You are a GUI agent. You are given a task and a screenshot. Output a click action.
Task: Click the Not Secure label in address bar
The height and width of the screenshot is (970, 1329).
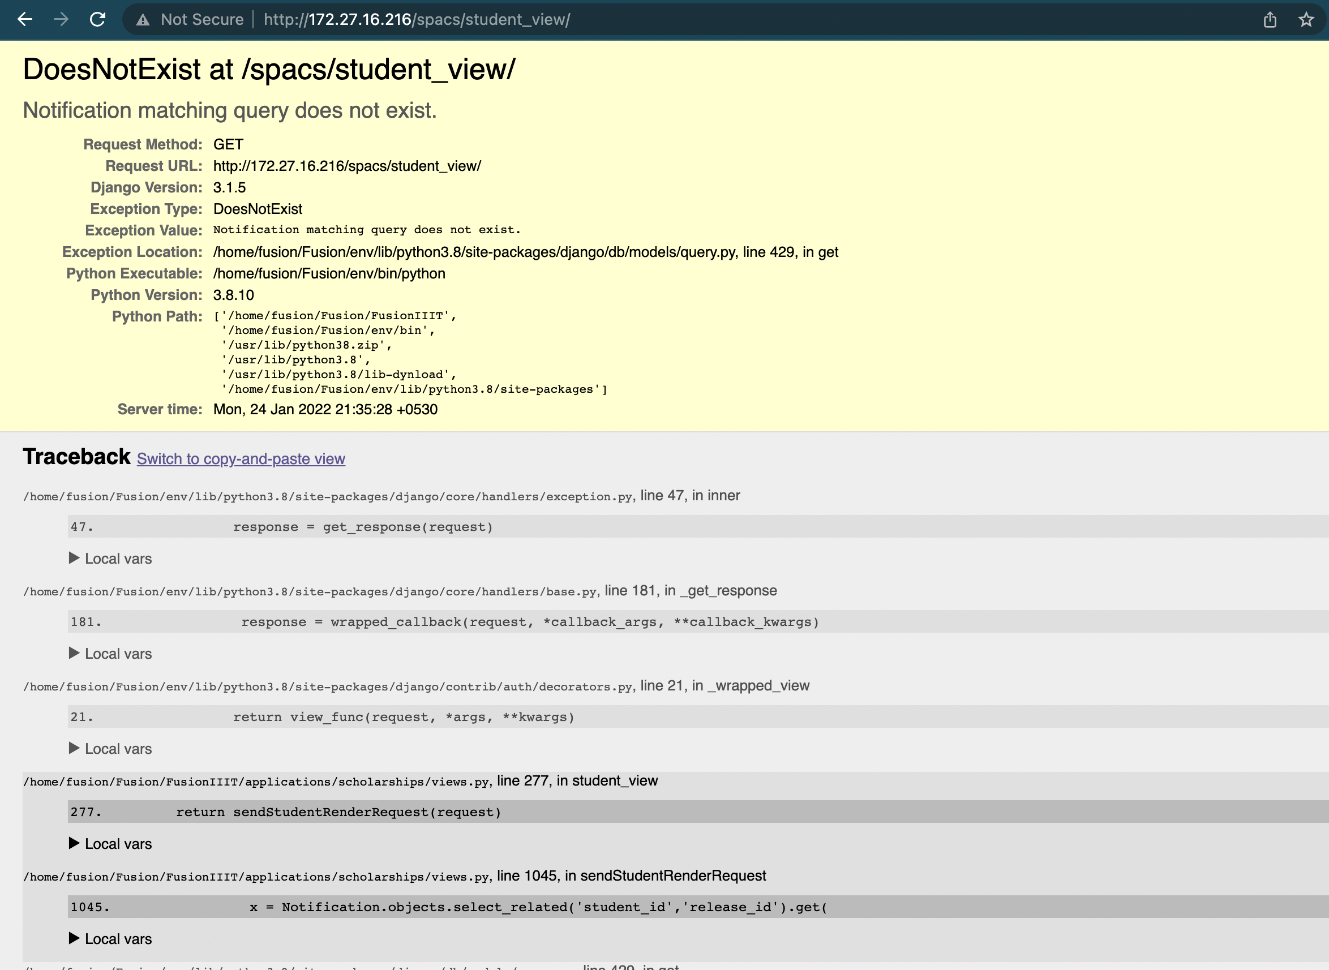pos(202,19)
